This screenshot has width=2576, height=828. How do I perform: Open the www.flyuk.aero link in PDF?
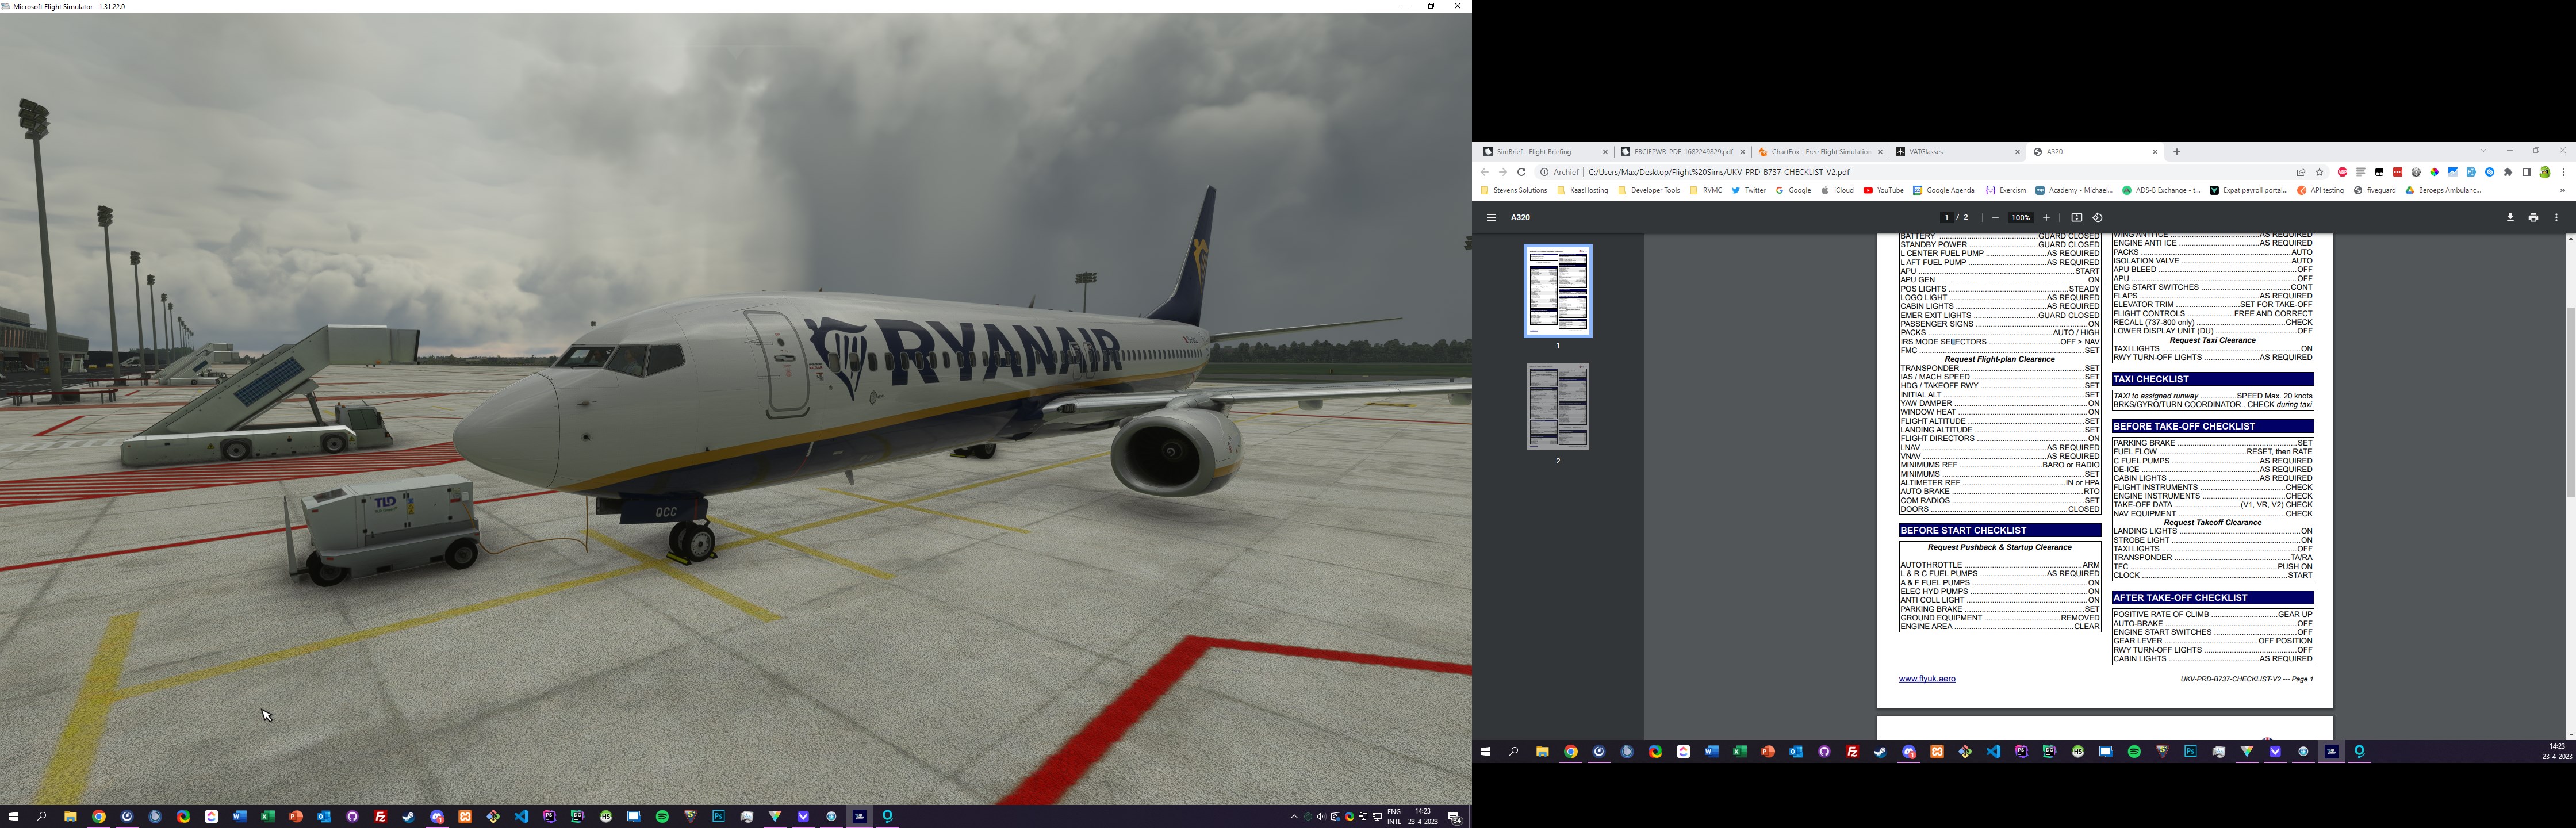[1927, 679]
